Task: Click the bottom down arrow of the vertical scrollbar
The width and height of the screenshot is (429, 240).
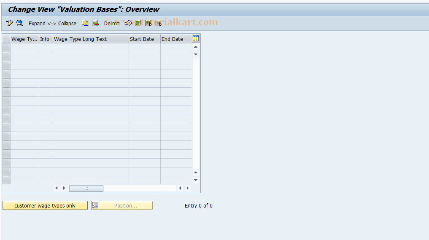Action: pos(196,180)
